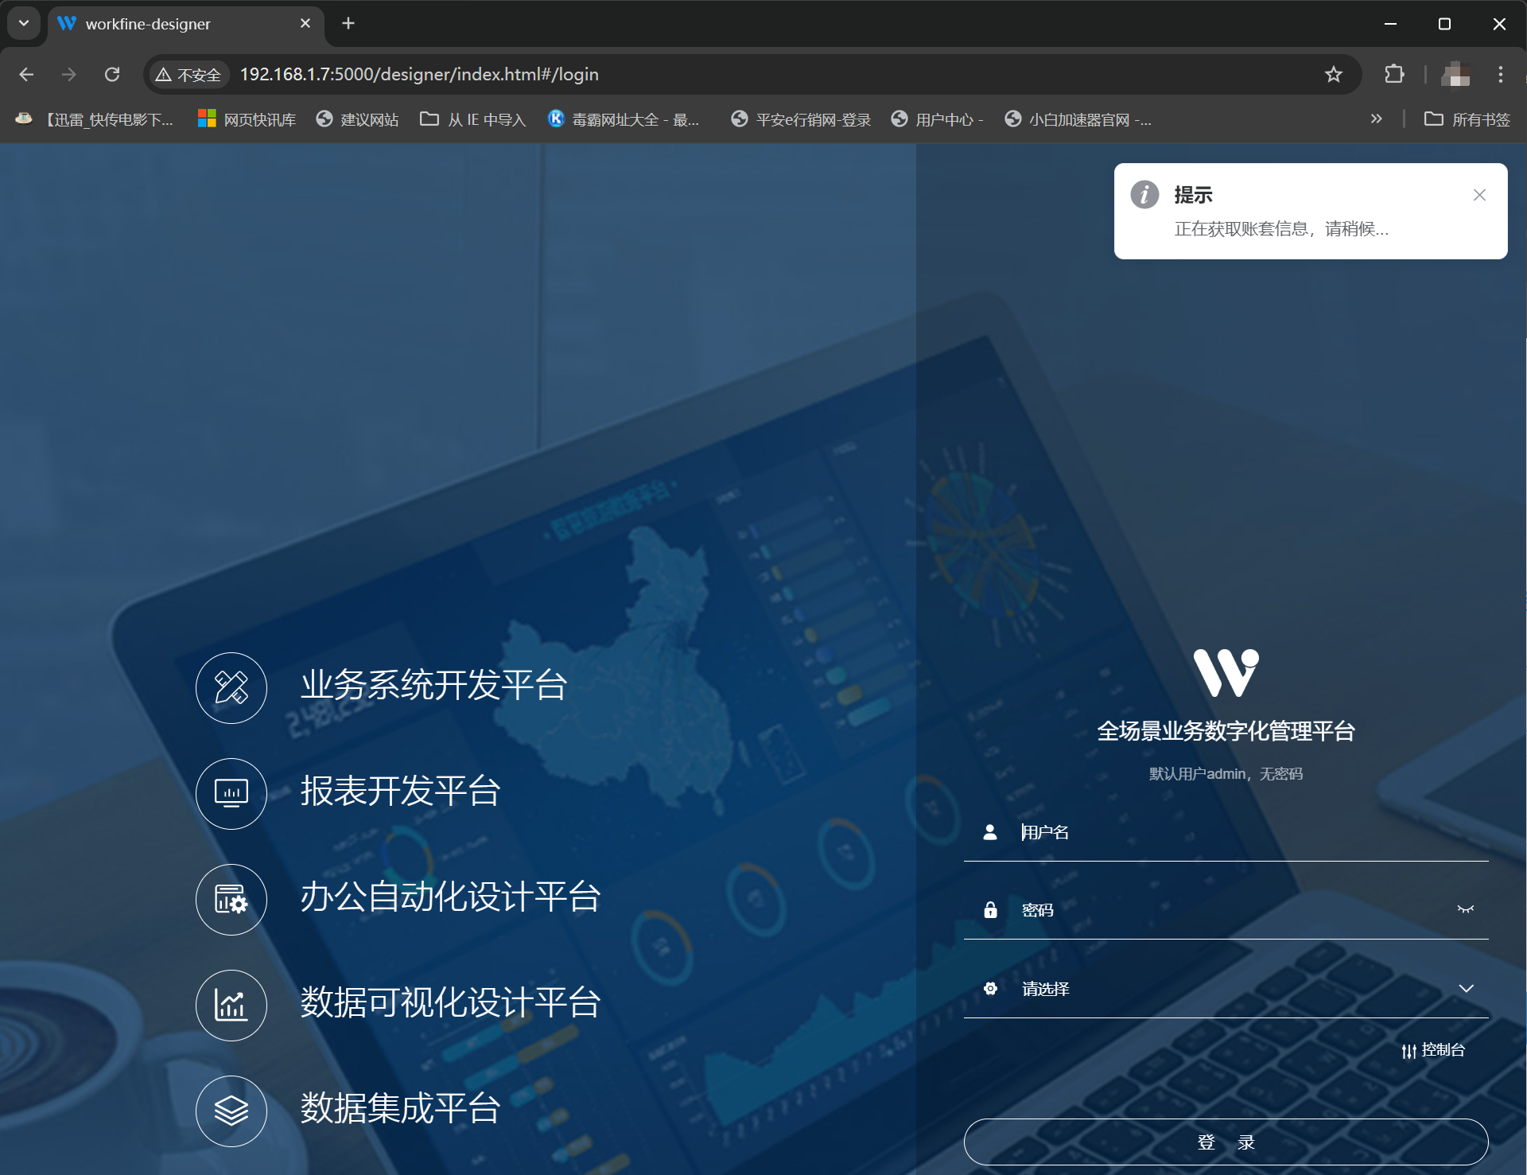
Task: Dismiss the 提示 notification popup
Action: click(1478, 195)
